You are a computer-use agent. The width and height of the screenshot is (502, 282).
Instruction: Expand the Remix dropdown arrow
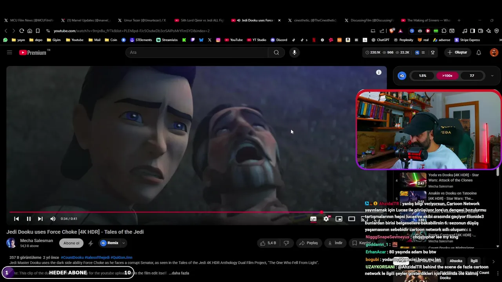pyautogui.click(x=123, y=243)
